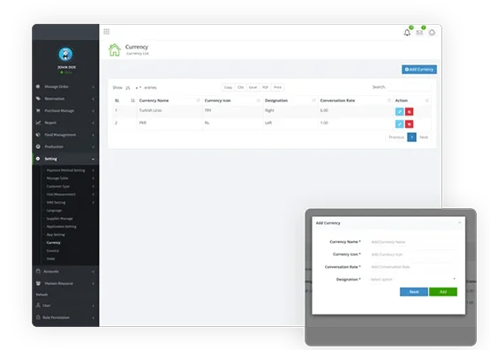The width and height of the screenshot is (490, 350).
Task: Select Currency in the Setting submenu
Action: [x=54, y=242]
